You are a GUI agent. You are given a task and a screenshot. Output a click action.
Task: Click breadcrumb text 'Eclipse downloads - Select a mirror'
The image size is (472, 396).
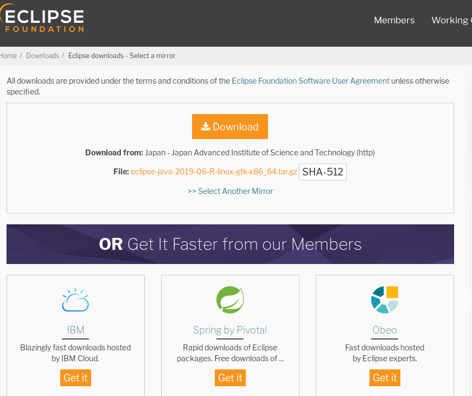click(x=122, y=56)
